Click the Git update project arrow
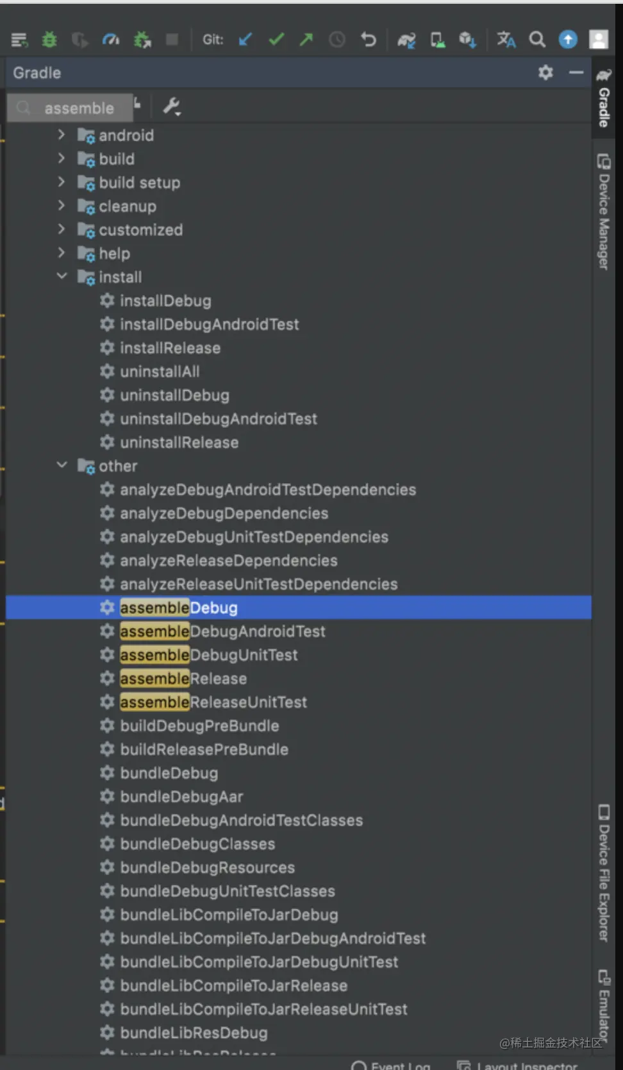Image resolution: width=623 pixels, height=1070 pixels. point(245,40)
